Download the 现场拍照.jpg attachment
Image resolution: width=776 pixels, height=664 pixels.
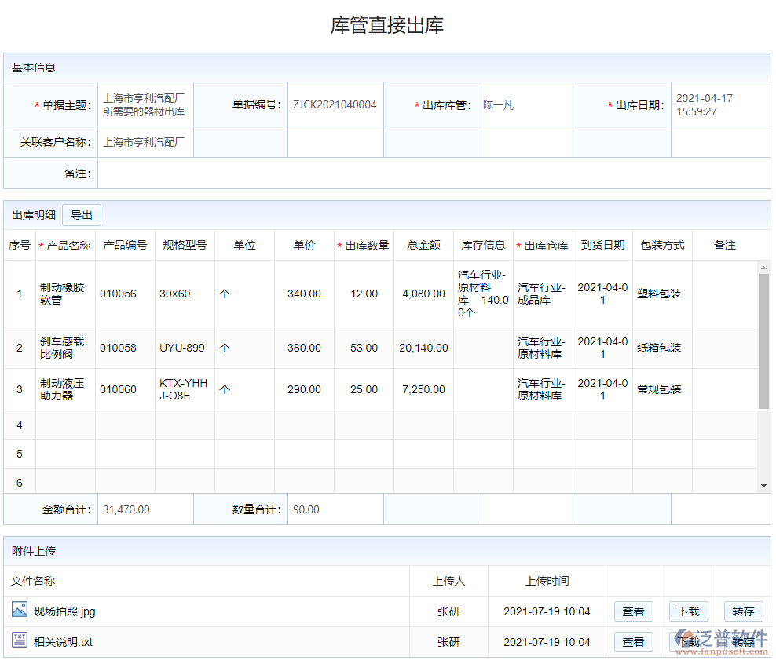[688, 611]
